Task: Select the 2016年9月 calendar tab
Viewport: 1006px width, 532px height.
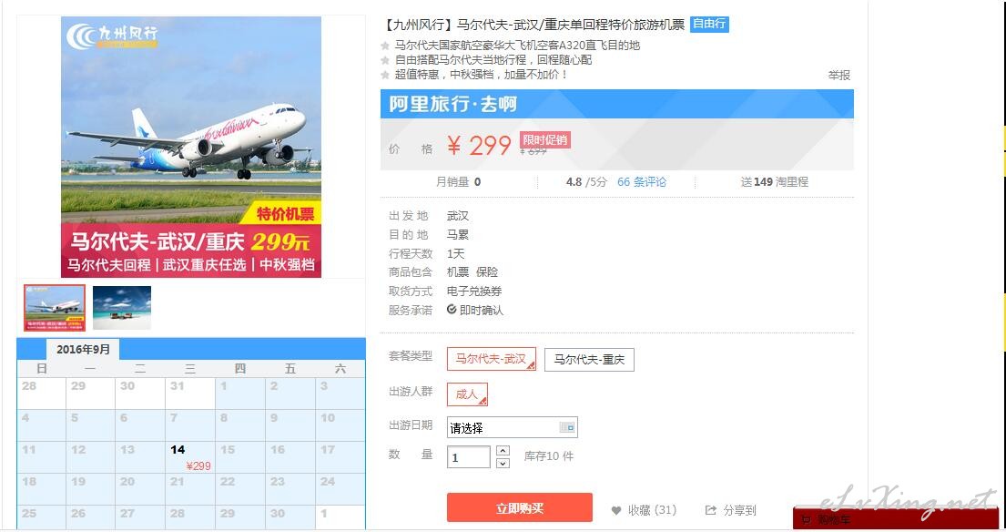Action: pos(83,349)
